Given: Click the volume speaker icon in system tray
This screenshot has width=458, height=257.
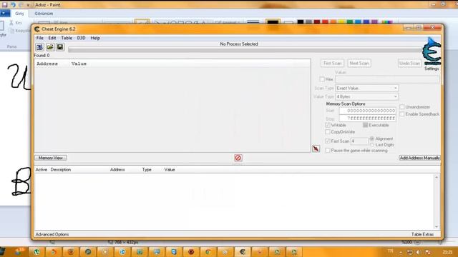Looking at the screenshot, I should [x=418, y=252].
